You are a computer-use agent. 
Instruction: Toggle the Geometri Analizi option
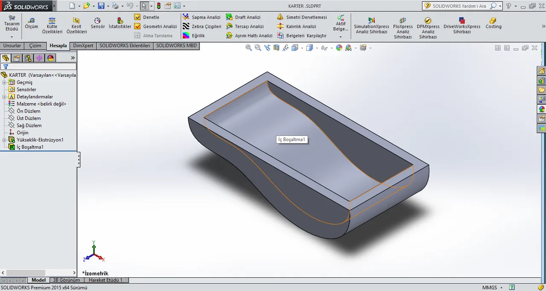tap(155, 26)
